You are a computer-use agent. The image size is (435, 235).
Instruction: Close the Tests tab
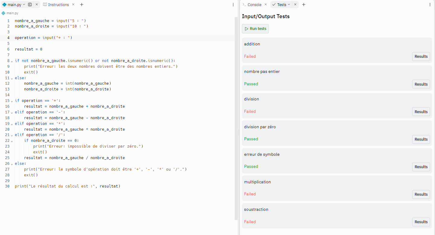tap(295, 5)
